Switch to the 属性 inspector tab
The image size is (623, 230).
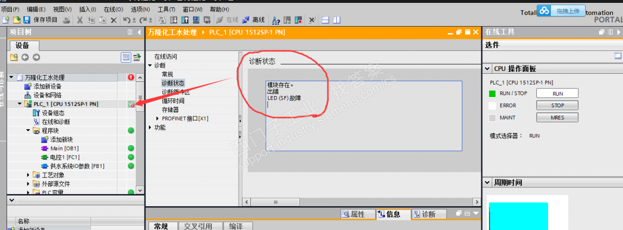(357, 214)
